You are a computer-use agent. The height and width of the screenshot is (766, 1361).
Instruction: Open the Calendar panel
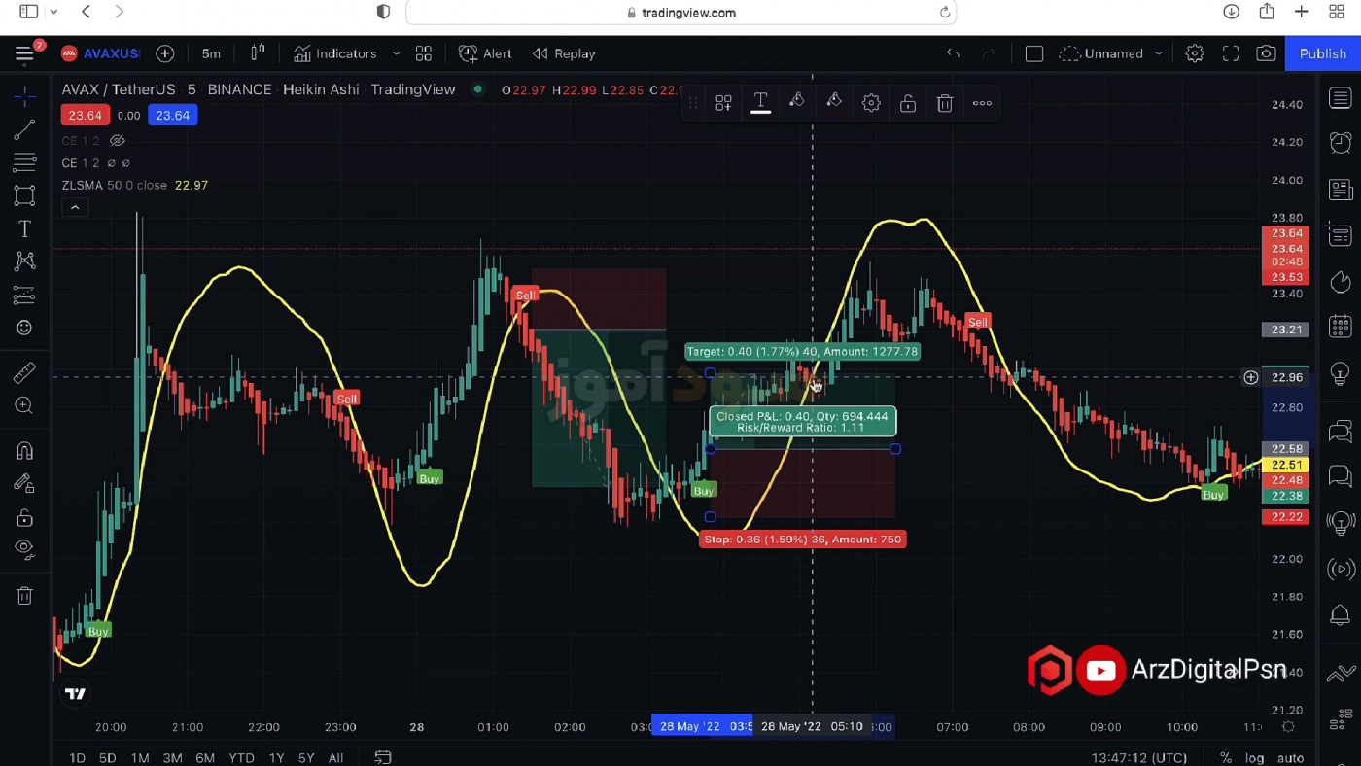[x=1341, y=328]
